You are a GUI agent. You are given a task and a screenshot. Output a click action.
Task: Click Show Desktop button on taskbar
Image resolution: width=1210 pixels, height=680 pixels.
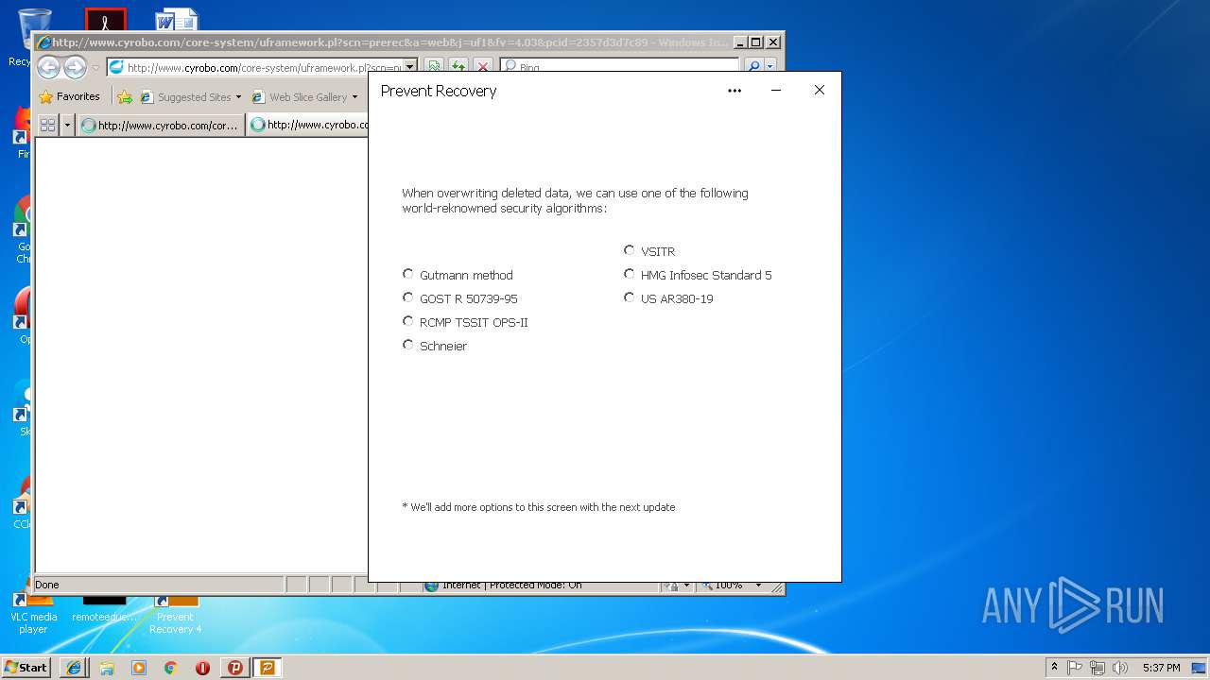(x=1201, y=668)
